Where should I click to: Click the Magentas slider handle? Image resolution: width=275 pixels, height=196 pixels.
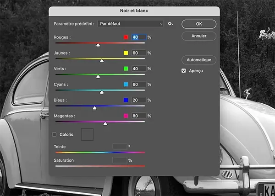[105, 123]
